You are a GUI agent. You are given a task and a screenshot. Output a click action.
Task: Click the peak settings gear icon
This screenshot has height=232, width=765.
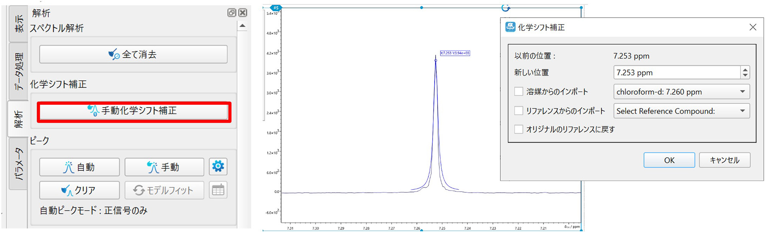[218, 166]
